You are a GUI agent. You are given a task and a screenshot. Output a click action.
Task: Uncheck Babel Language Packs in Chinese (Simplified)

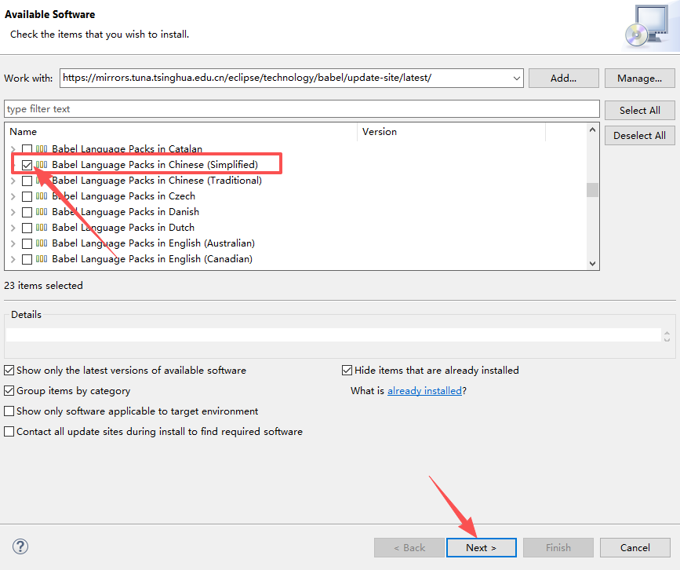tap(27, 165)
